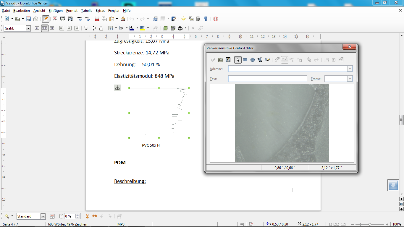Toggle Edit mode pencil icon

pyautogui.click(x=46, y=19)
